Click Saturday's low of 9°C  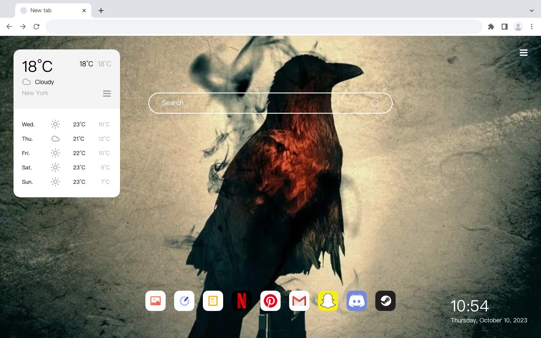point(105,167)
